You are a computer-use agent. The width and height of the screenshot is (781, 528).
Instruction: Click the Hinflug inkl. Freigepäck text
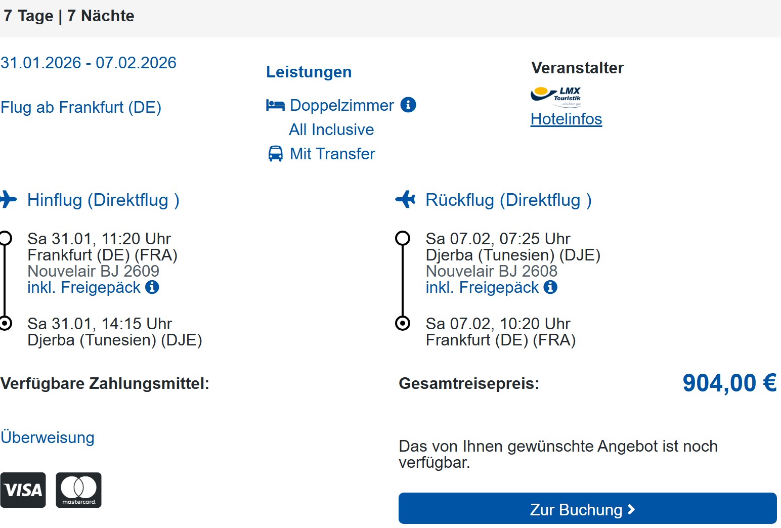click(83, 287)
